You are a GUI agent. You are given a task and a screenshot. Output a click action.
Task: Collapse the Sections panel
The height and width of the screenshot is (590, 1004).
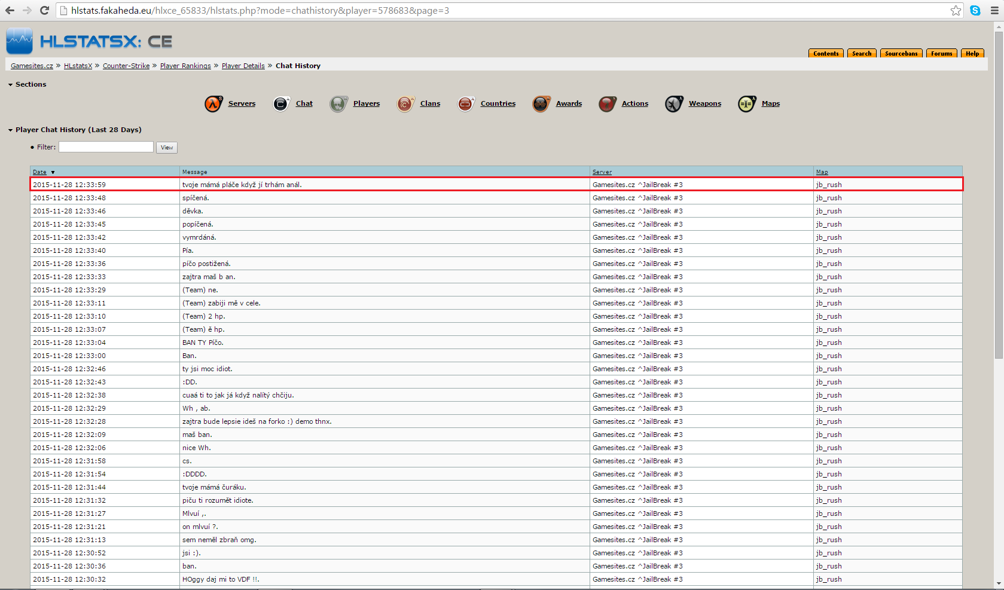pos(10,85)
